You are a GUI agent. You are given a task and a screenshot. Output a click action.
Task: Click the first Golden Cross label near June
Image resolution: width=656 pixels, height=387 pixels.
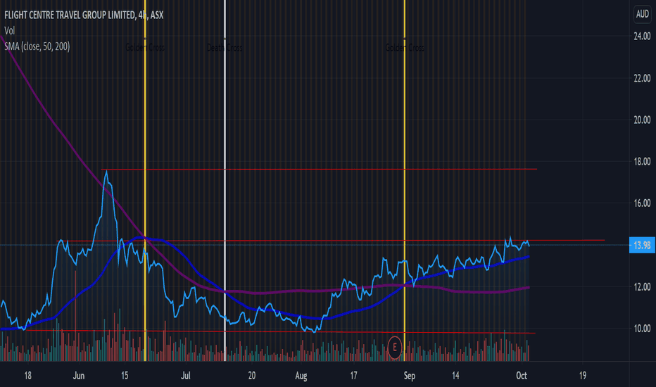click(x=145, y=48)
